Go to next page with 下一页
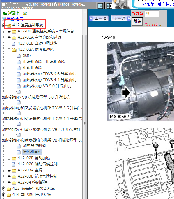This screenshot has width=174, height=199. 121,18
